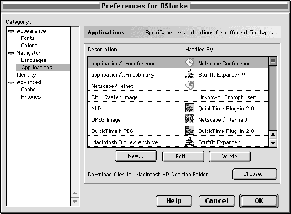This screenshot has height=214, width=291.
Task: Click the QuickTime icon in QuickTime MPEG row
Action: (190, 130)
